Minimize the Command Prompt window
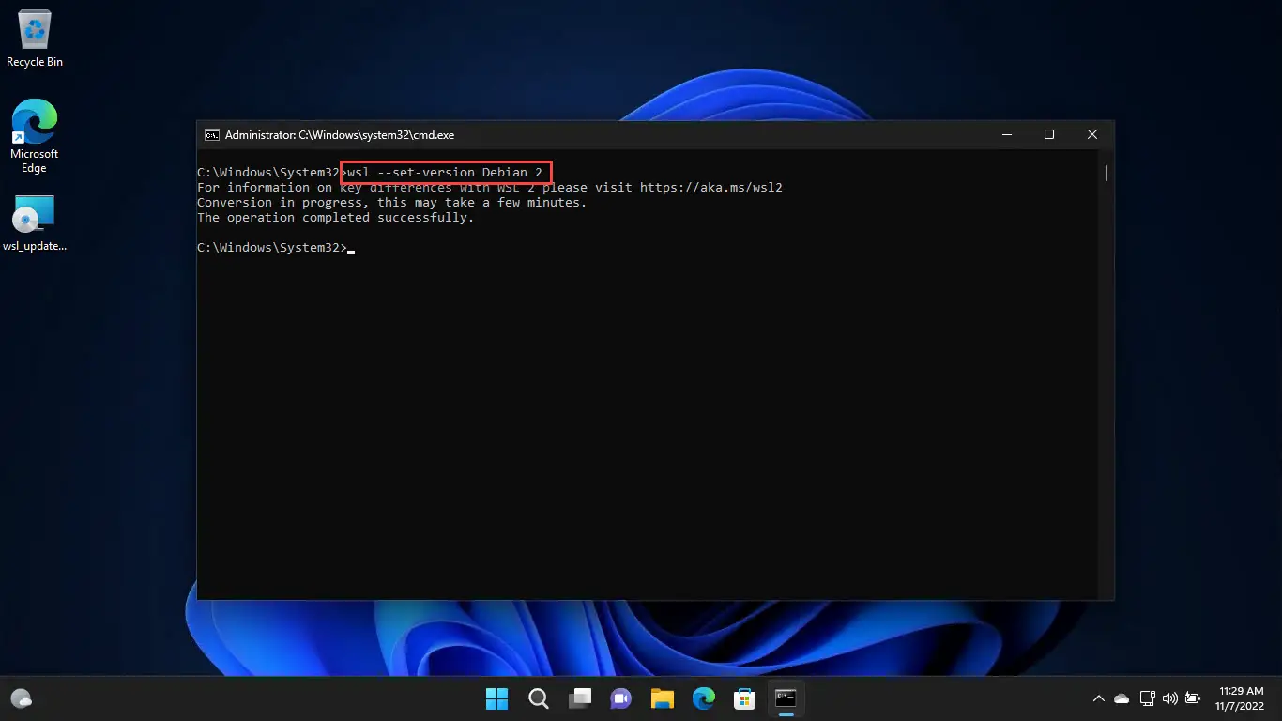Viewport: 1282px width, 721px height. click(x=1006, y=135)
